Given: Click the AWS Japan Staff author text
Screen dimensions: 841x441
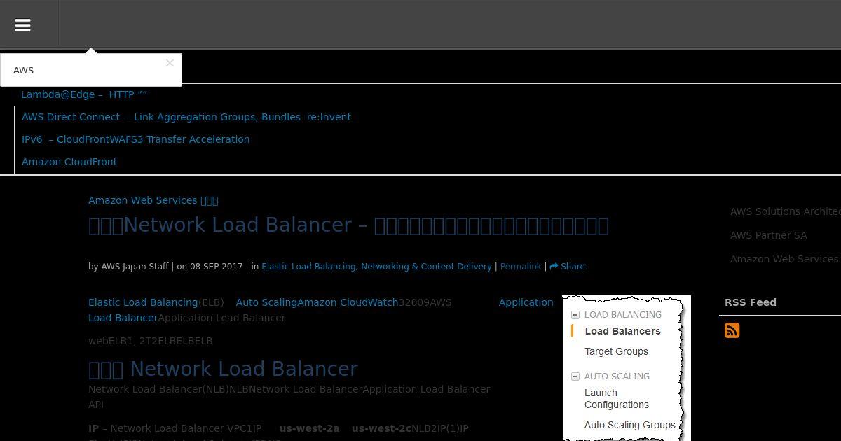Looking at the screenshot, I should [x=135, y=267].
